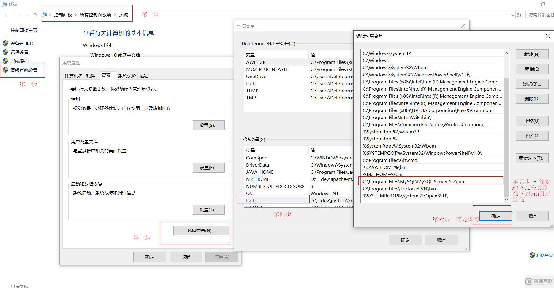This screenshot has height=288, width=554.
Task: Open Advanced System Settings (高级系统设置)
Action: (24, 70)
